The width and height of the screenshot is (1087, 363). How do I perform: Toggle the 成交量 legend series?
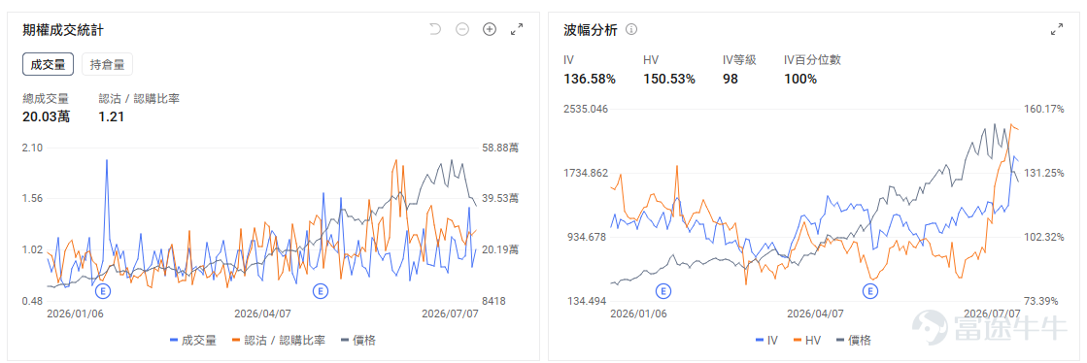click(x=193, y=340)
